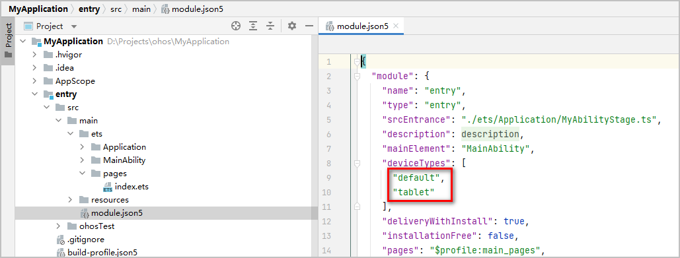Collapse the main folder
This screenshot has height=258, width=680.
click(58, 121)
